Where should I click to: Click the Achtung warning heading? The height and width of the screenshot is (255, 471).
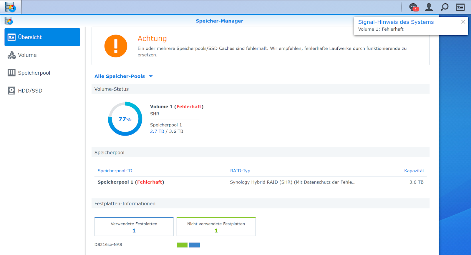[x=152, y=39]
